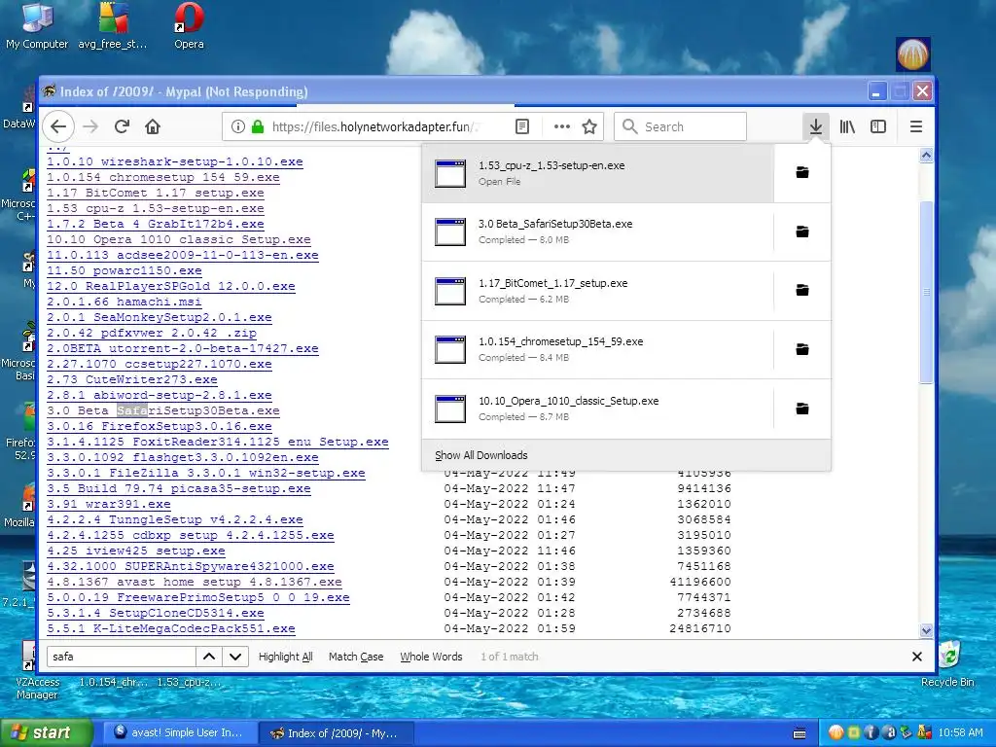
Task: Open the home page icon
Action: point(153,126)
